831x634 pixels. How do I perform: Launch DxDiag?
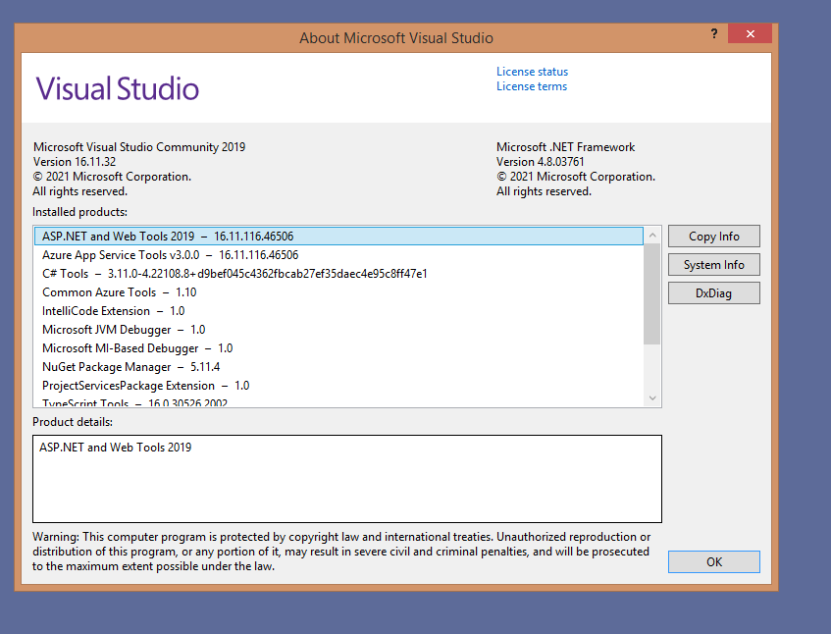pyautogui.click(x=714, y=293)
